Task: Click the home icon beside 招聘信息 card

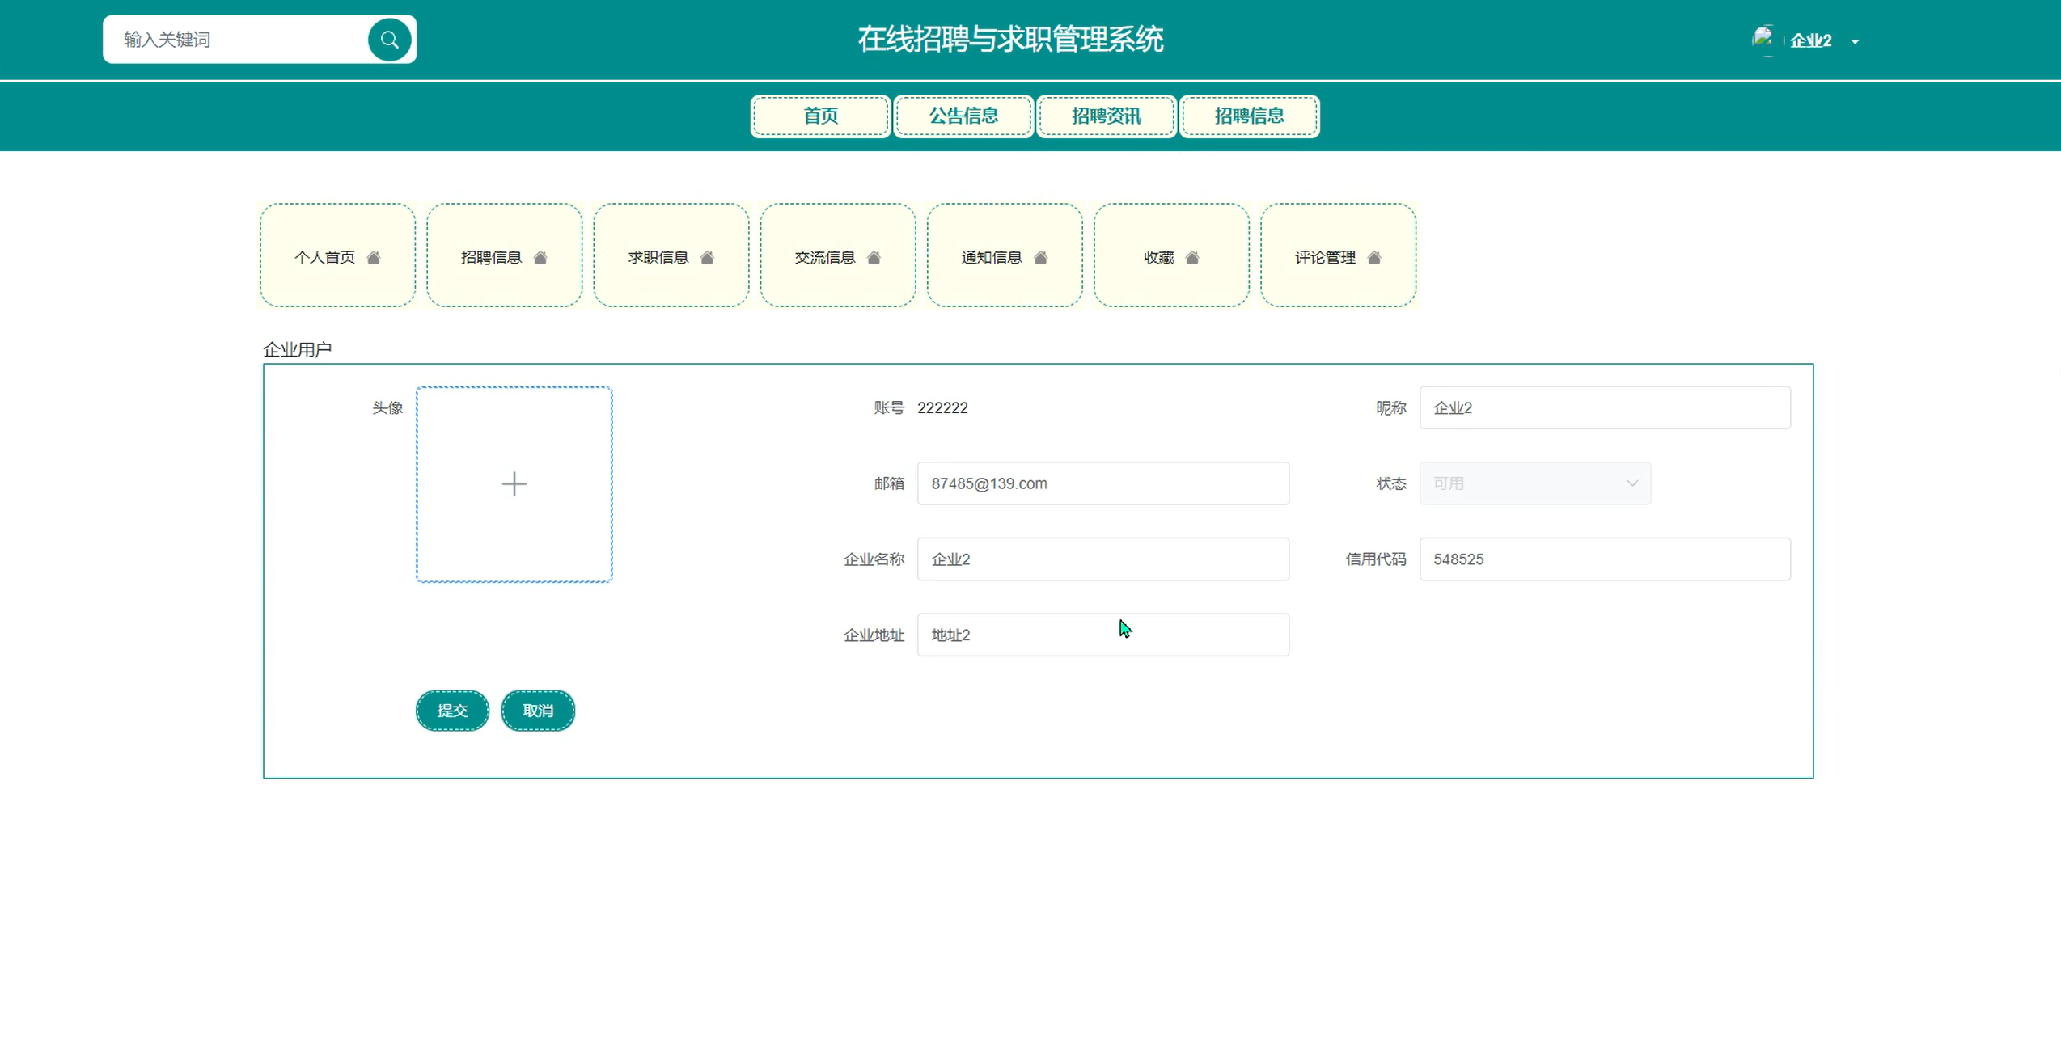Action: tap(540, 258)
